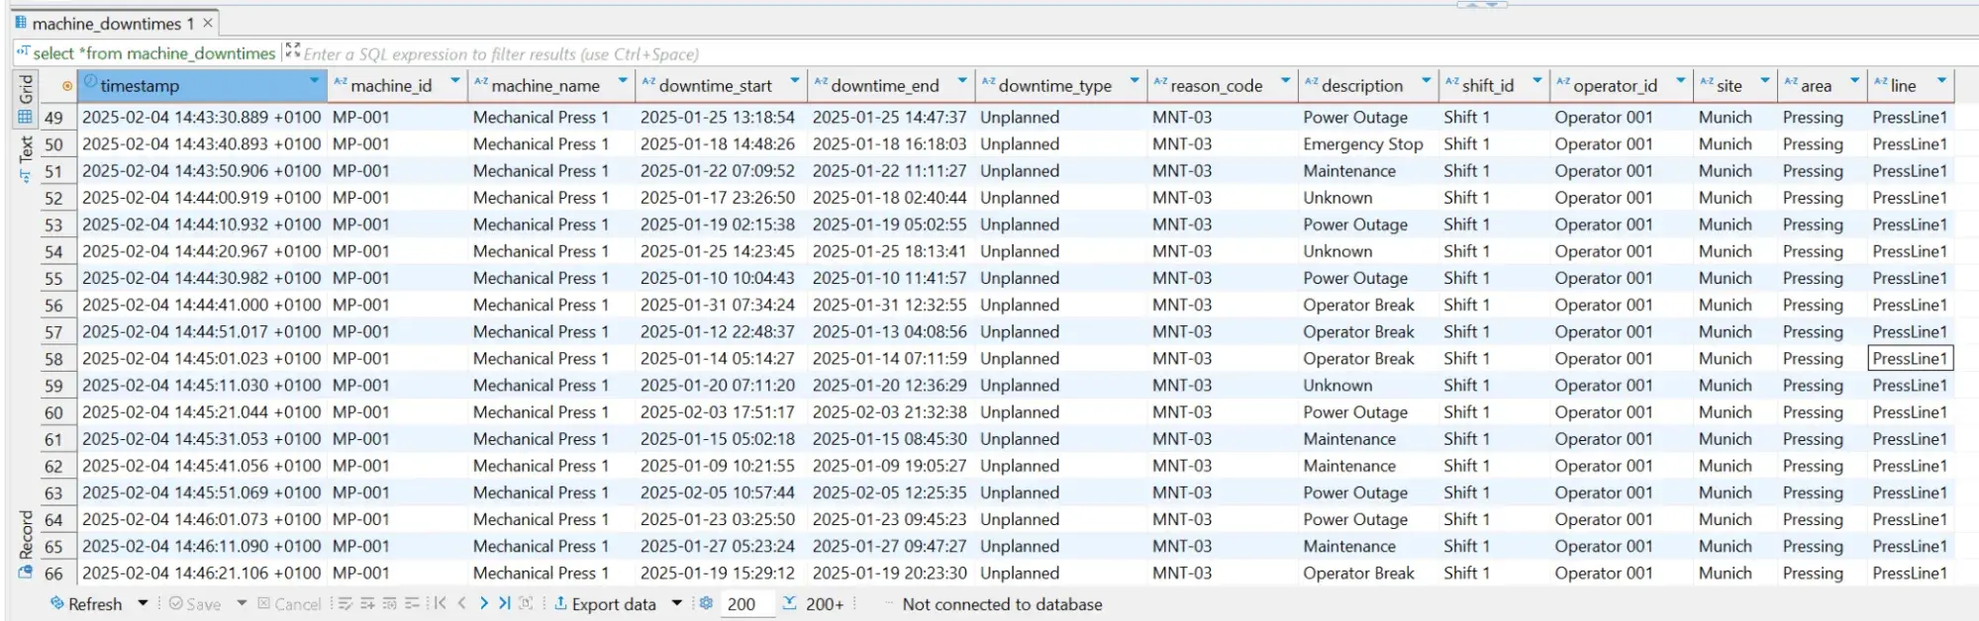Click the Save button
1979x621 pixels.
(x=195, y=604)
